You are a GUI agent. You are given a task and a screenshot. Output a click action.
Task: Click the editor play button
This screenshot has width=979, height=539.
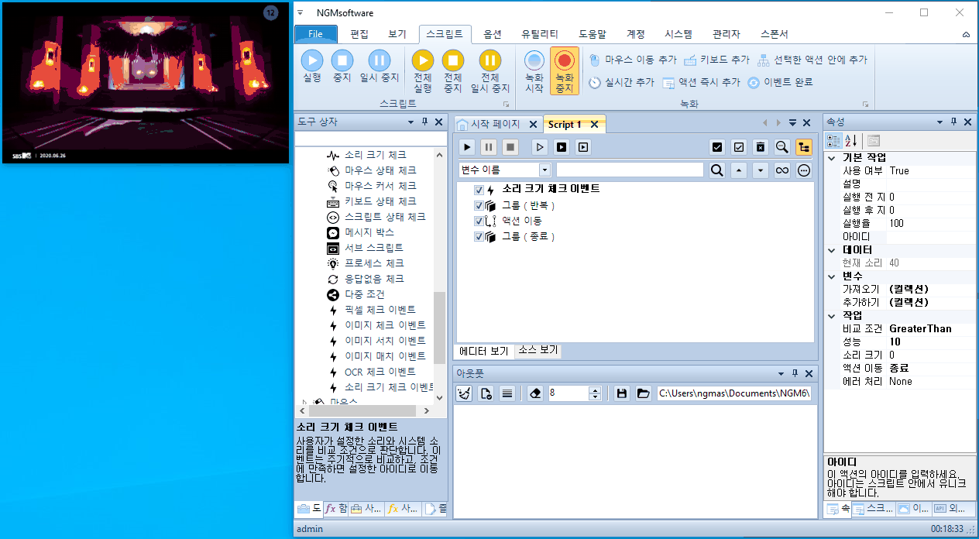[x=467, y=147]
